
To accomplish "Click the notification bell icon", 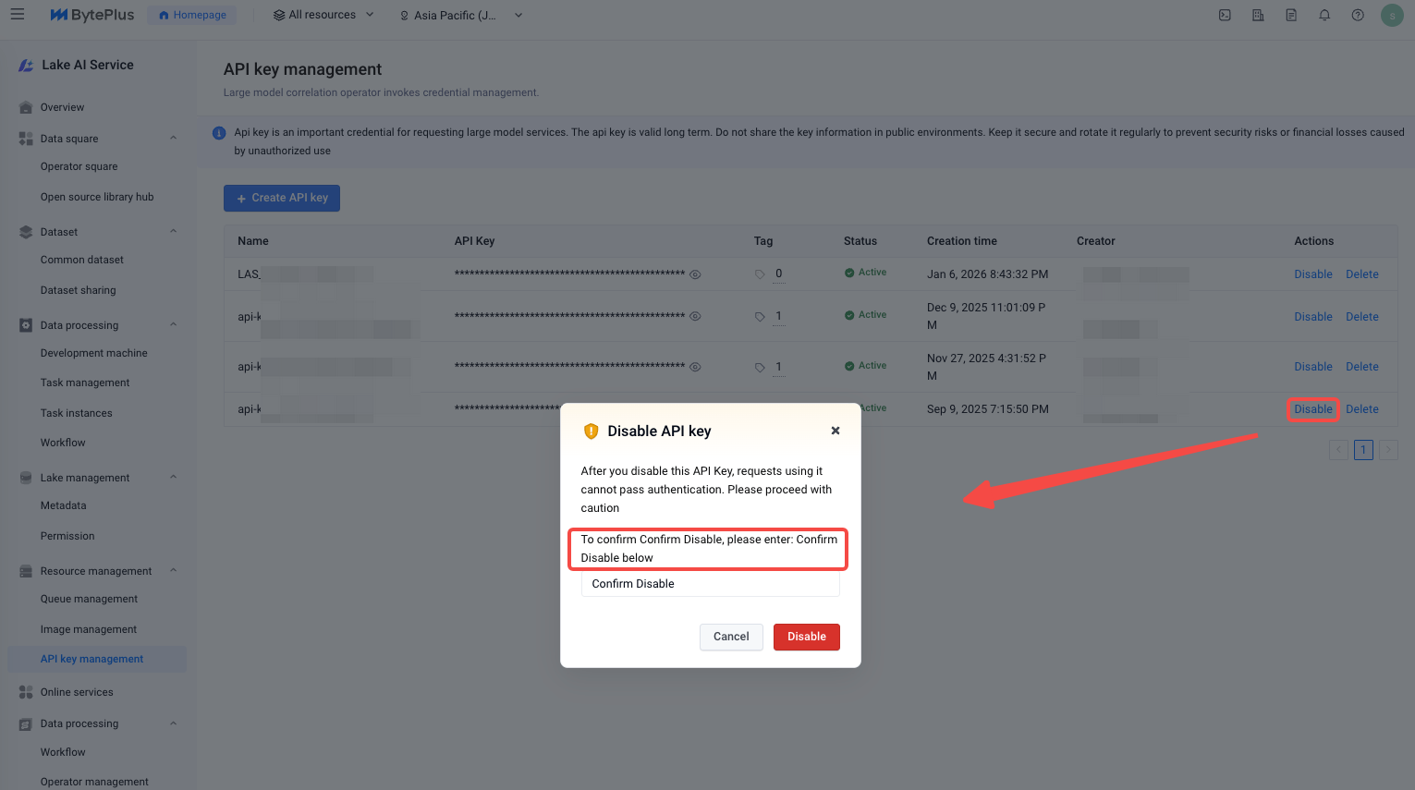I will [x=1324, y=15].
